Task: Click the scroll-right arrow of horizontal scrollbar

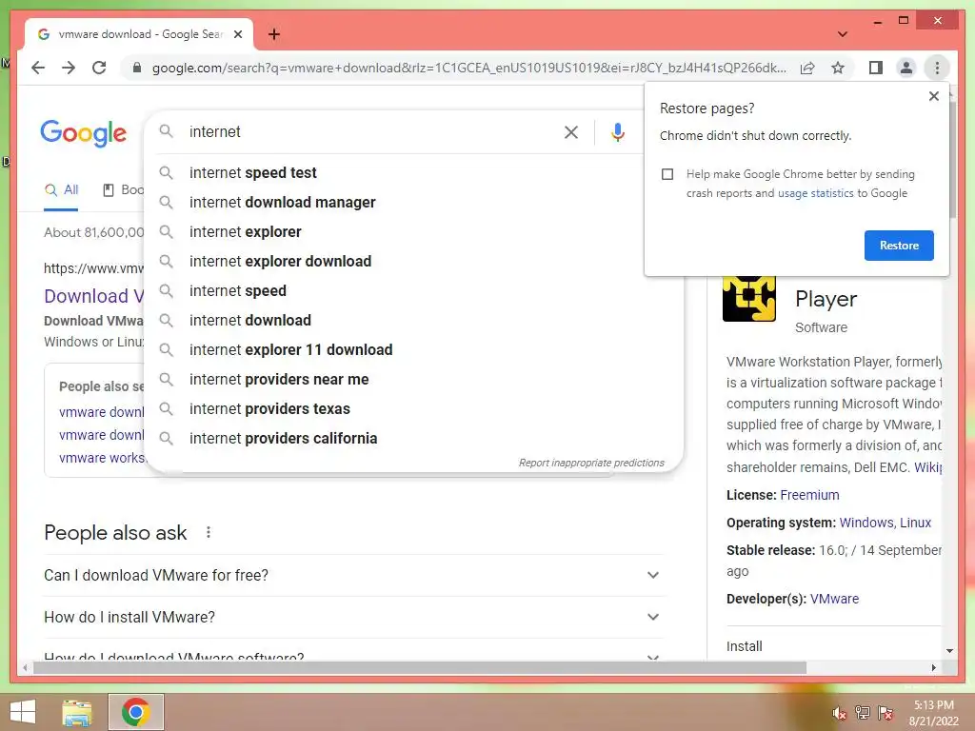Action: click(x=933, y=667)
